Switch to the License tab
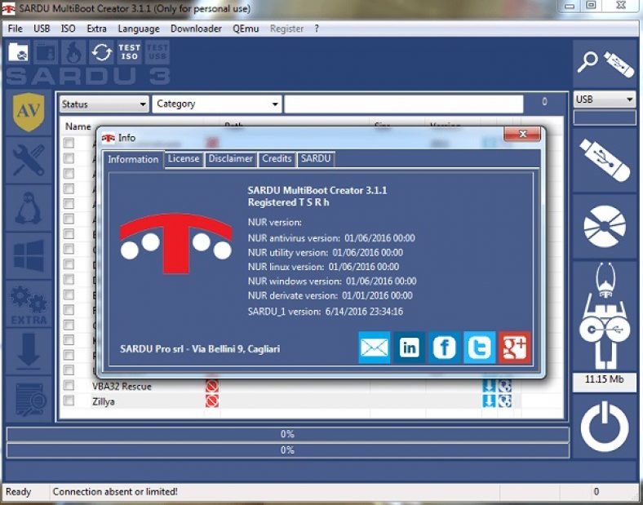Viewport: 643px width, 505px height. click(184, 158)
